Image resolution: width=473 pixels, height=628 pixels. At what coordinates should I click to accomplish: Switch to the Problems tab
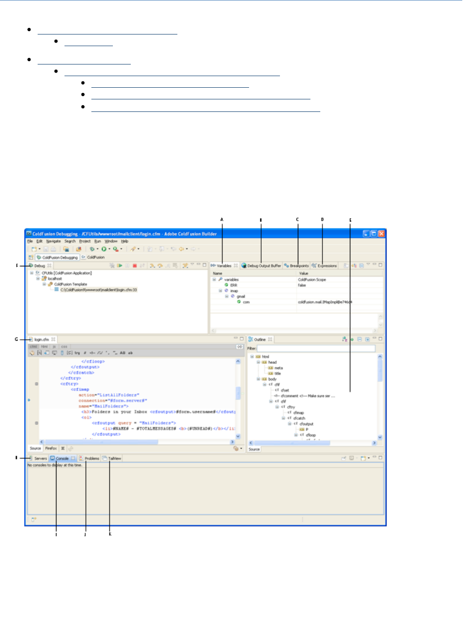89,458
